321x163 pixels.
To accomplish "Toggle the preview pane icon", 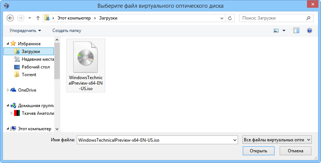I will point(296,31).
